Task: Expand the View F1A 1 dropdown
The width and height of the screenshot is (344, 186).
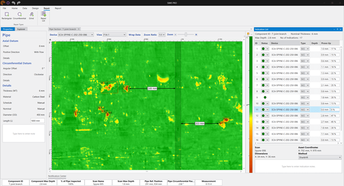Action: pyautogui.click(x=115, y=35)
